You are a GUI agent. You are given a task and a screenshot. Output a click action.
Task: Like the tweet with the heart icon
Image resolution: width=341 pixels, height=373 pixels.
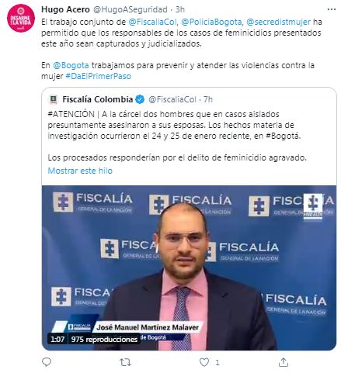click(x=204, y=362)
